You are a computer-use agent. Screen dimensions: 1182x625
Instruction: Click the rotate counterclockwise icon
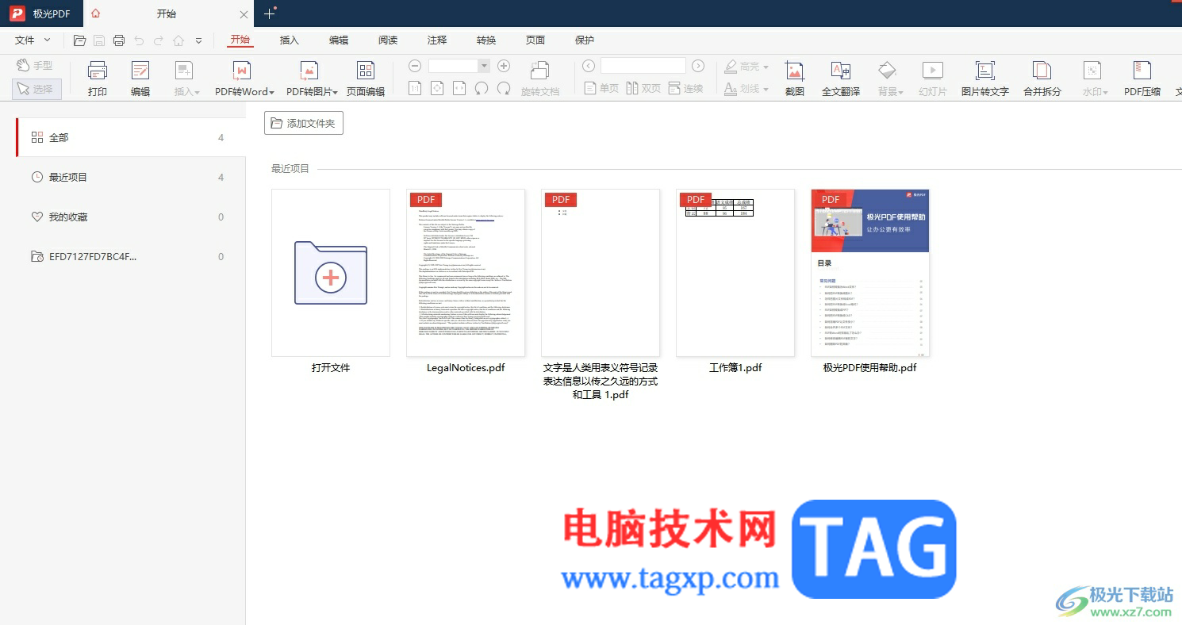[482, 88]
